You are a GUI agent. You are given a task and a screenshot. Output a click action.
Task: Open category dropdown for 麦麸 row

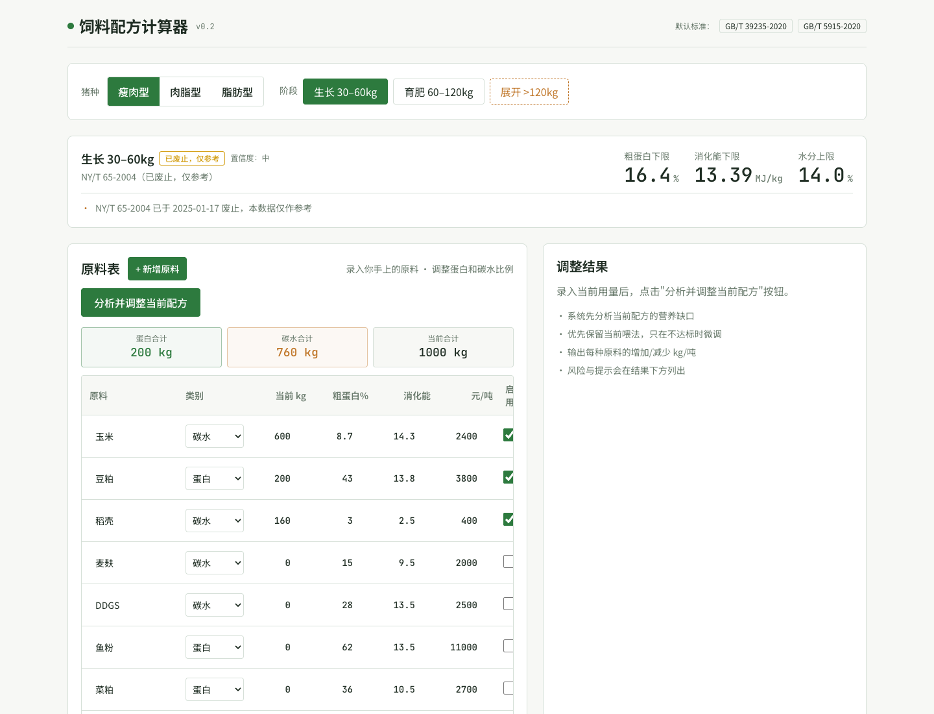click(x=215, y=563)
